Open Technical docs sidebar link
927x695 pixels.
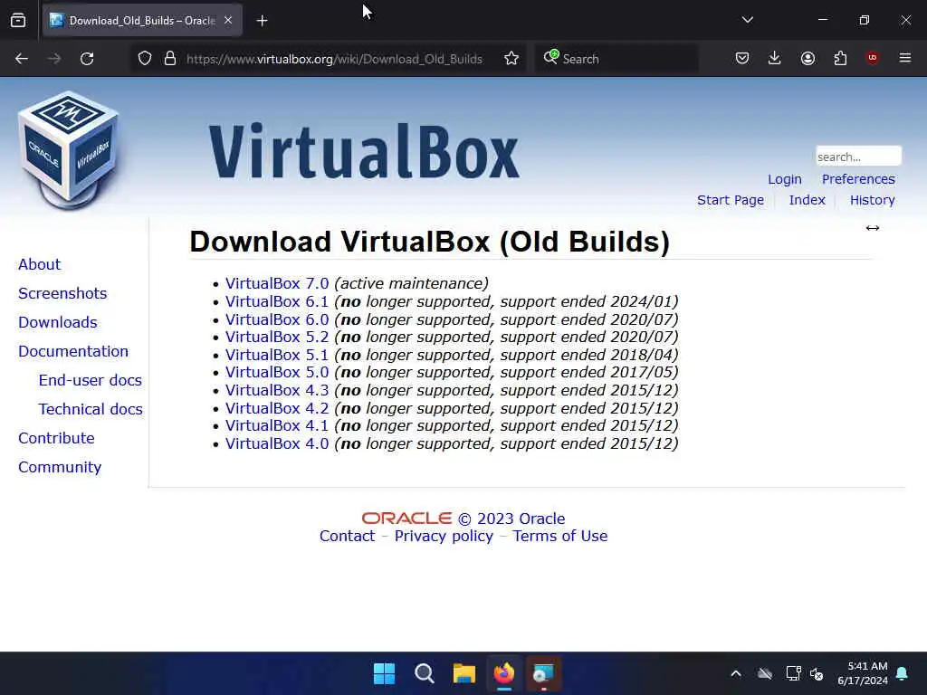(x=91, y=409)
